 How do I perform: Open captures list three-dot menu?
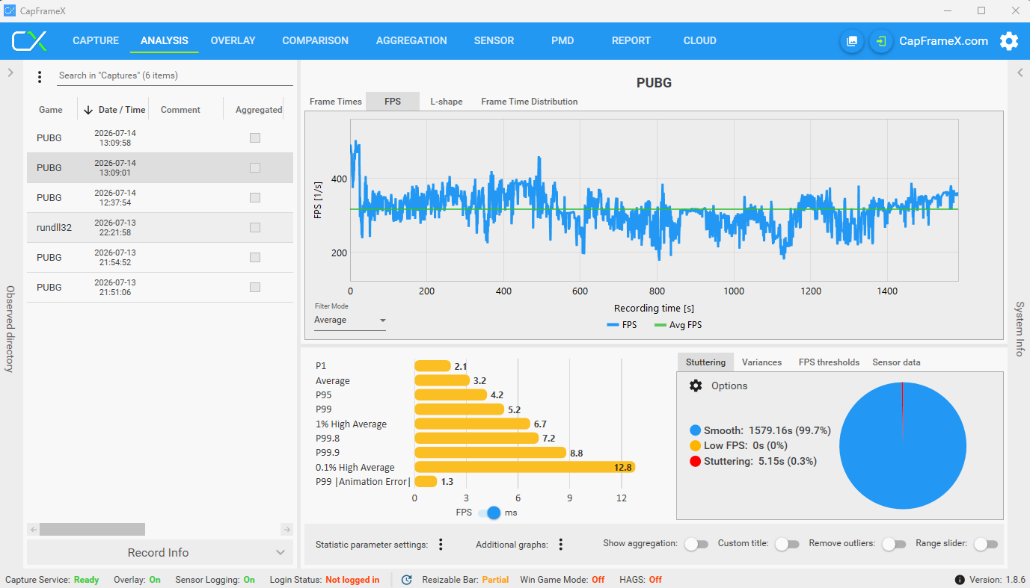coord(40,76)
